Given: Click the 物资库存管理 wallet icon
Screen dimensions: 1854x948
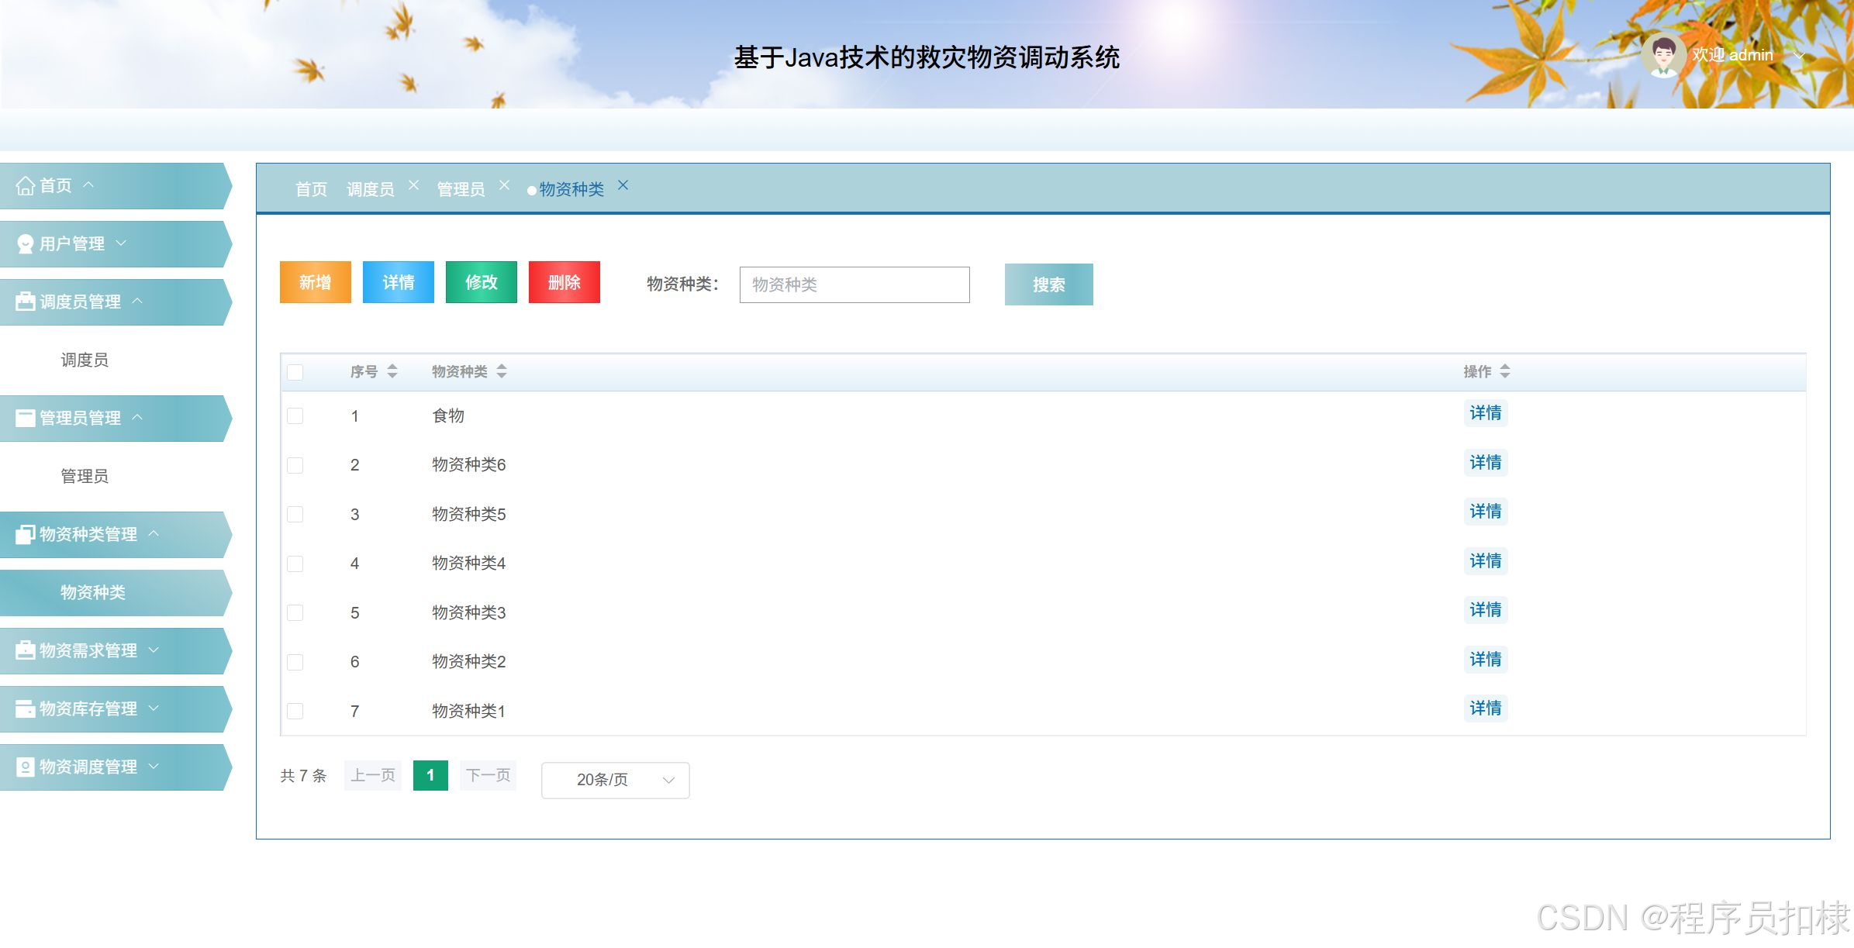Looking at the screenshot, I should point(25,708).
